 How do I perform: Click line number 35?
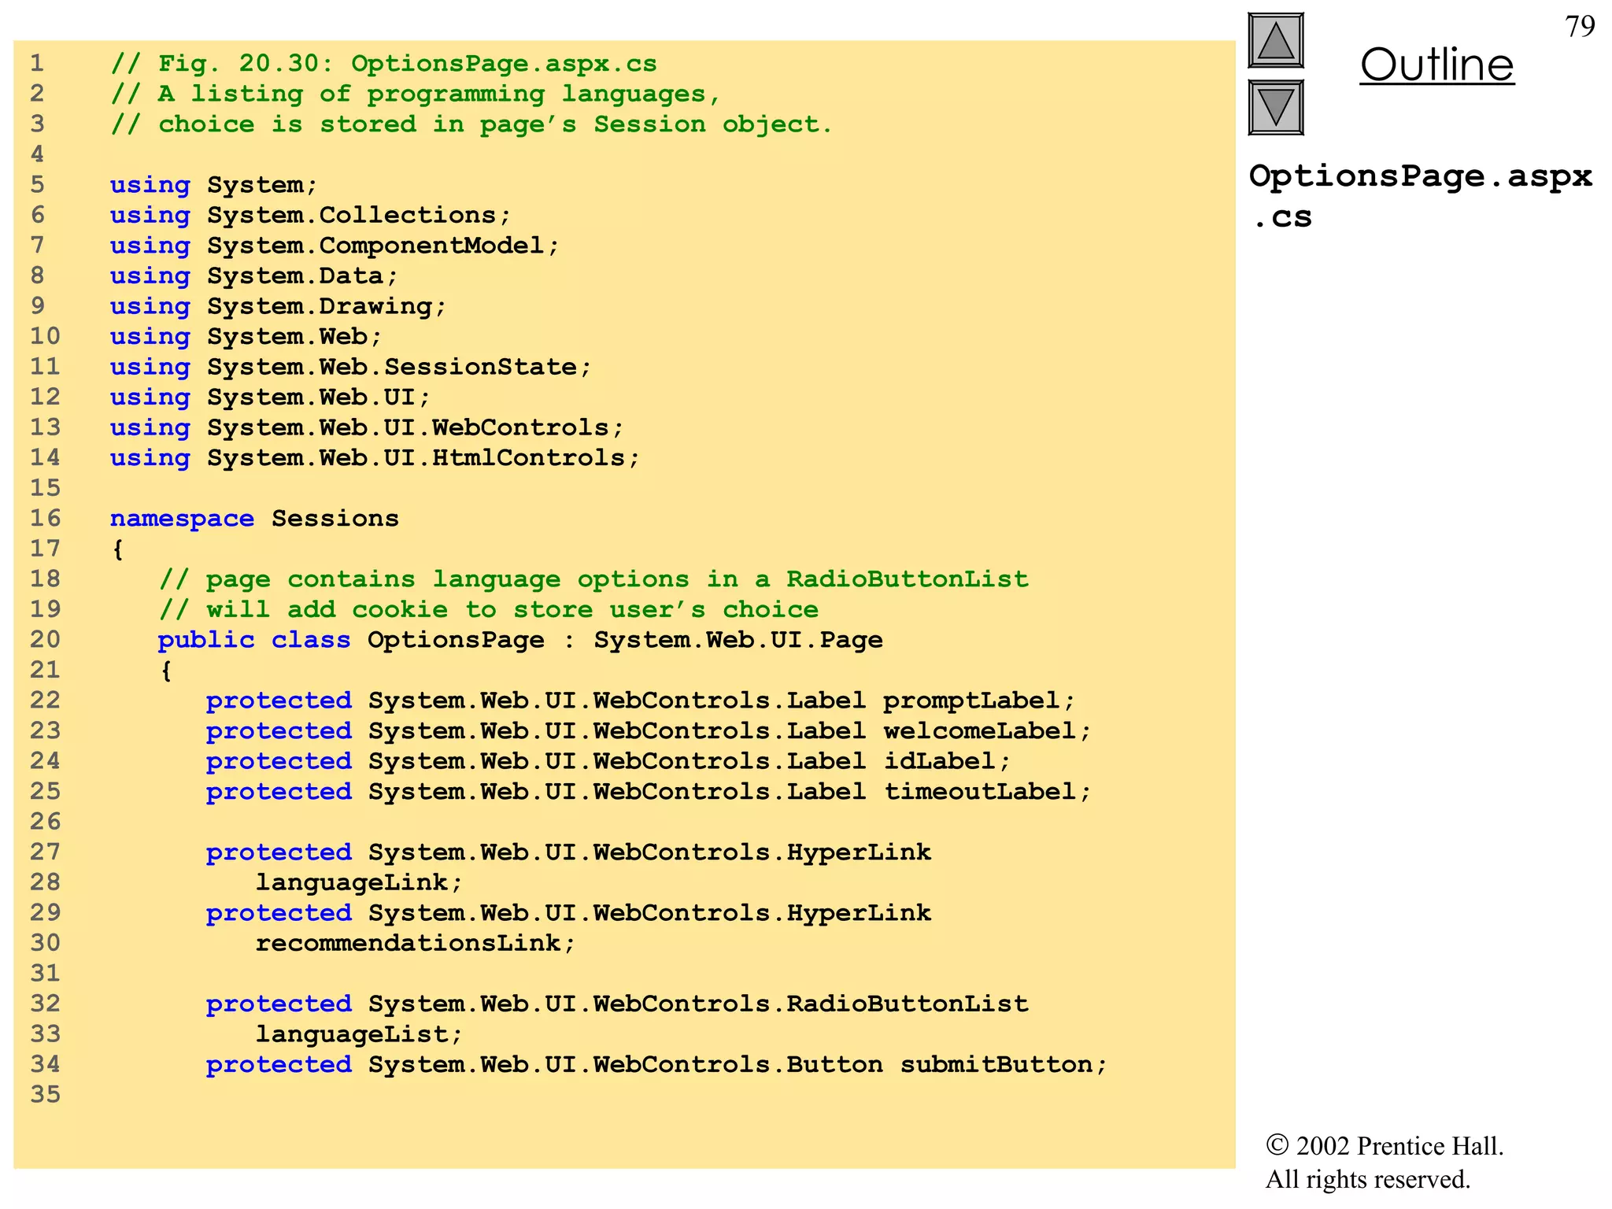tap(45, 1095)
